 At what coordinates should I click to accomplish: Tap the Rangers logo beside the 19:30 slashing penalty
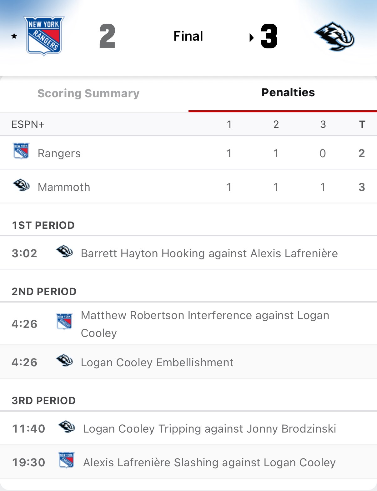tap(67, 460)
